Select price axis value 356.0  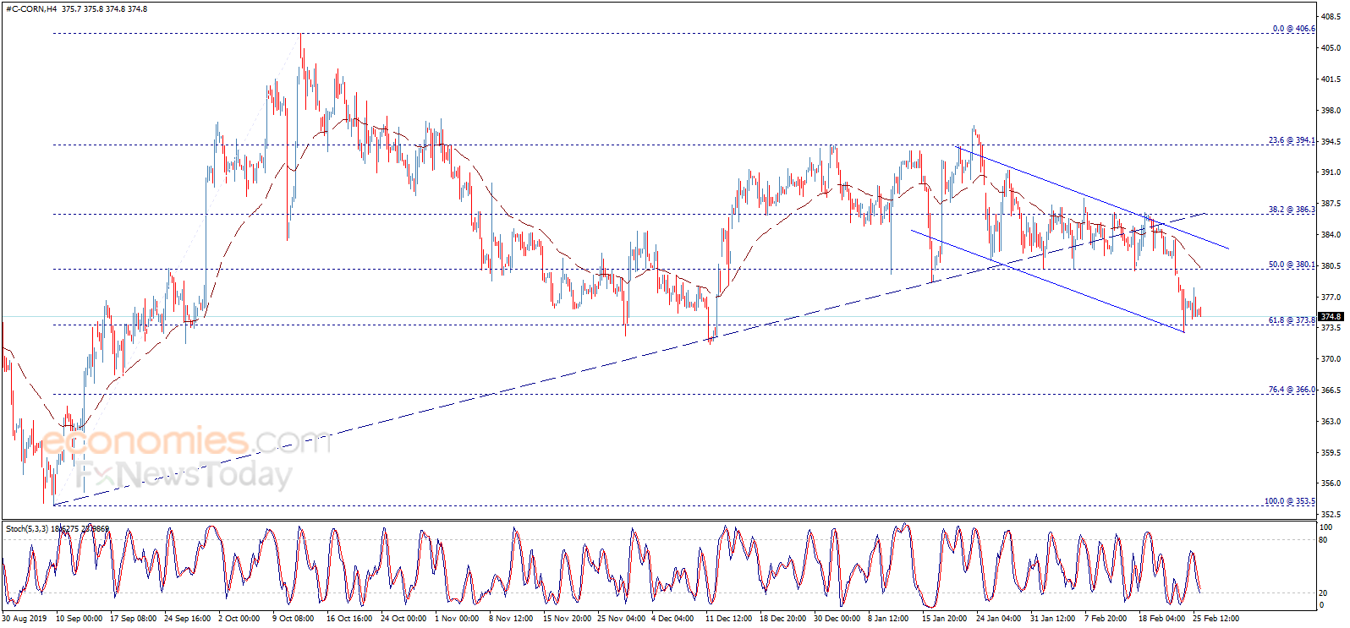point(1331,483)
